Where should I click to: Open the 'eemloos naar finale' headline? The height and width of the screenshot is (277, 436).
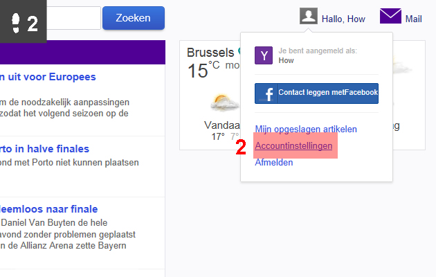pos(48,209)
